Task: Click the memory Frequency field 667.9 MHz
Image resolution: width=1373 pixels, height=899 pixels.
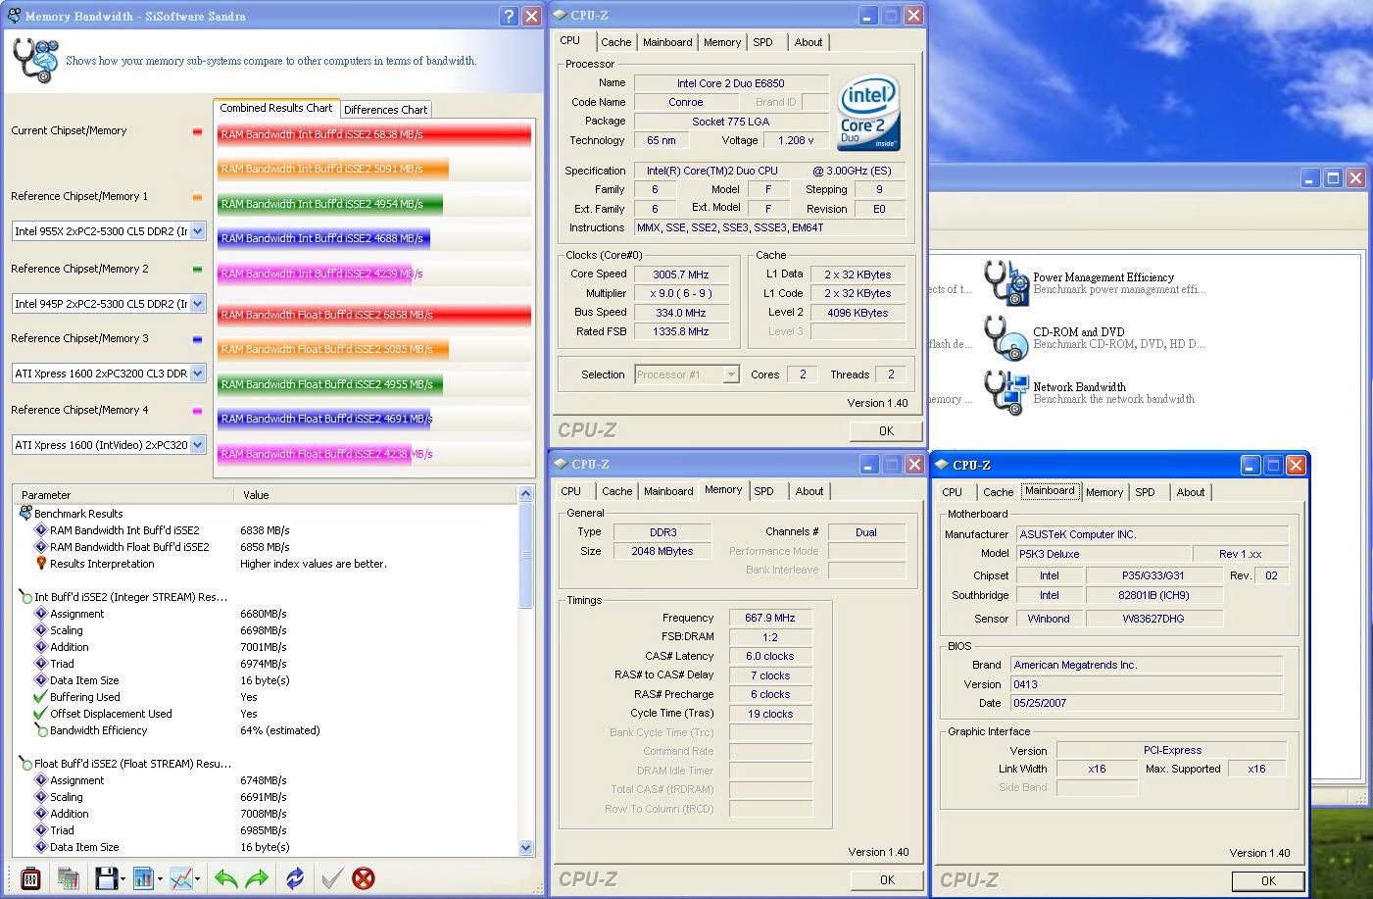Action: tap(769, 618)
